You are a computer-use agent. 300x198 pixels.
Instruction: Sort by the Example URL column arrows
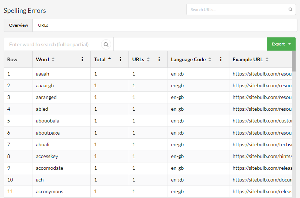pos(267,60)
